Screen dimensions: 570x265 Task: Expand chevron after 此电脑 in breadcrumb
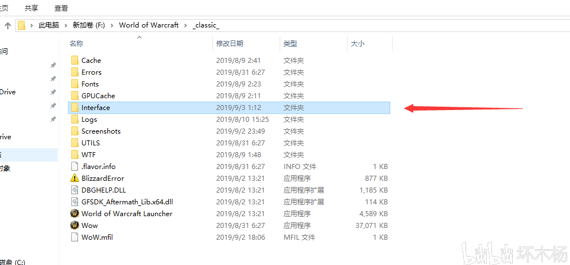click(66, 25)
